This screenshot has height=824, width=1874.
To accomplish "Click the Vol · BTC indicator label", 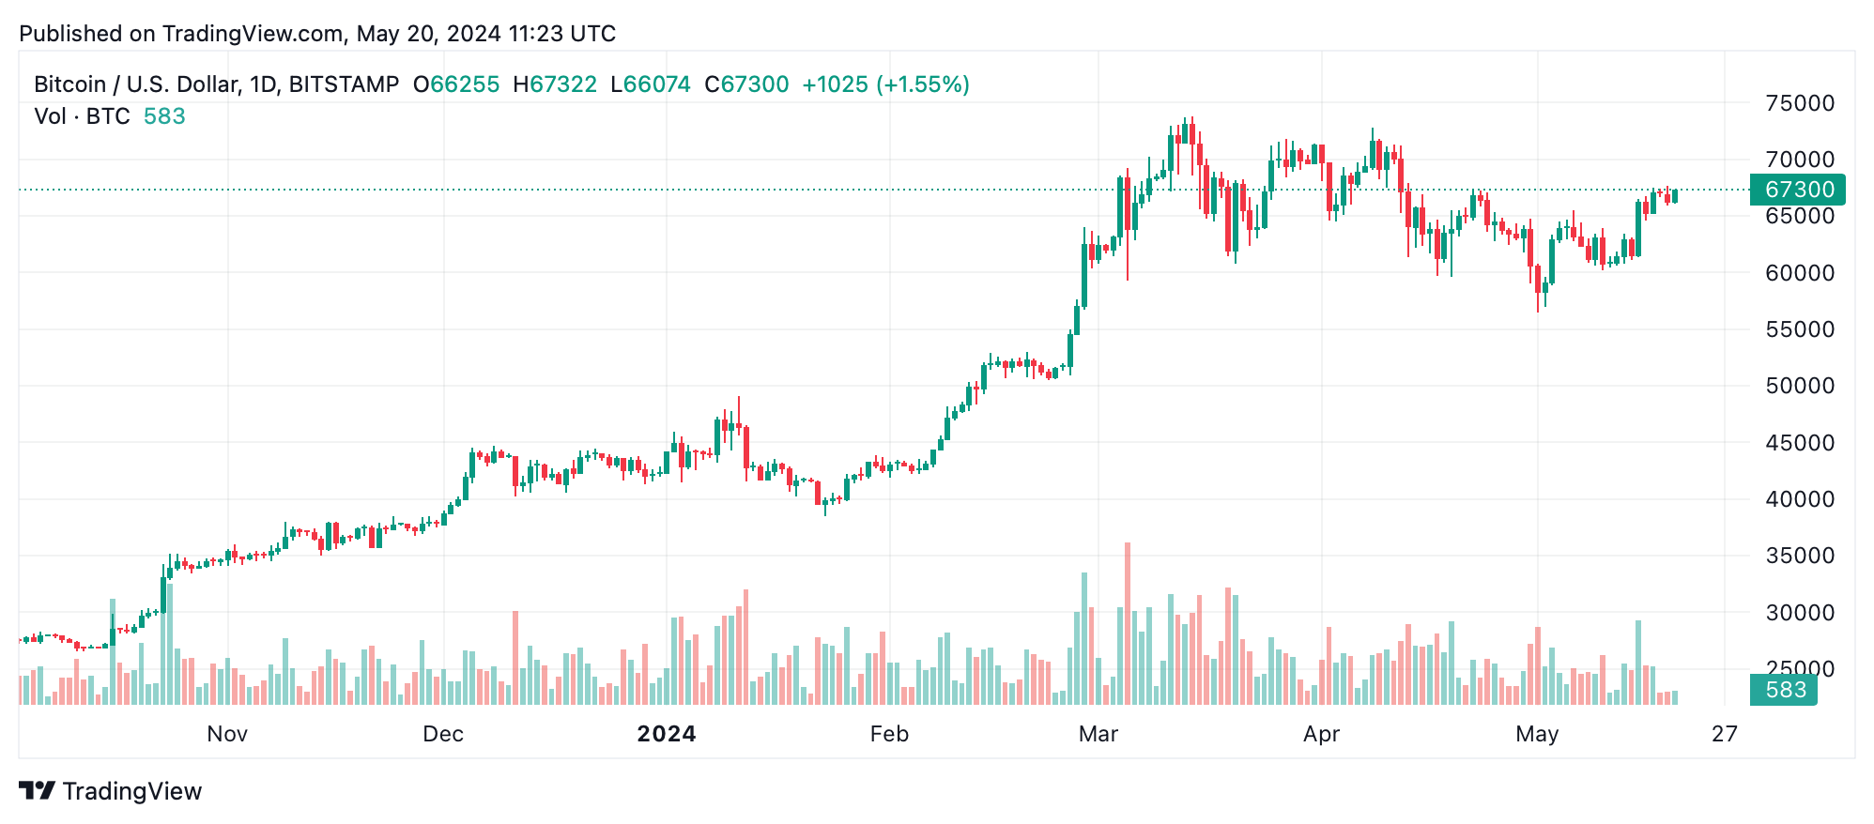I will [x=82, y=116].
